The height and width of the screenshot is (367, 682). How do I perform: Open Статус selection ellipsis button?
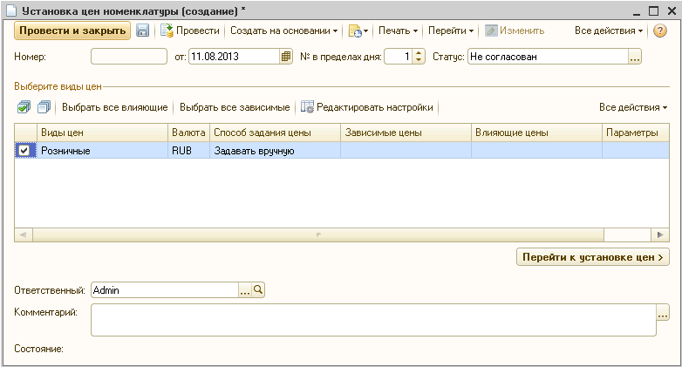[x=635, y=57]
